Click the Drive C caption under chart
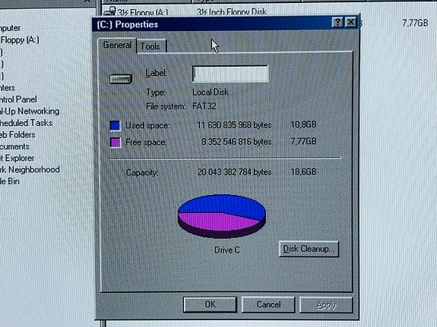The width and height of the screenshot is (437, 327). (227, 250)
